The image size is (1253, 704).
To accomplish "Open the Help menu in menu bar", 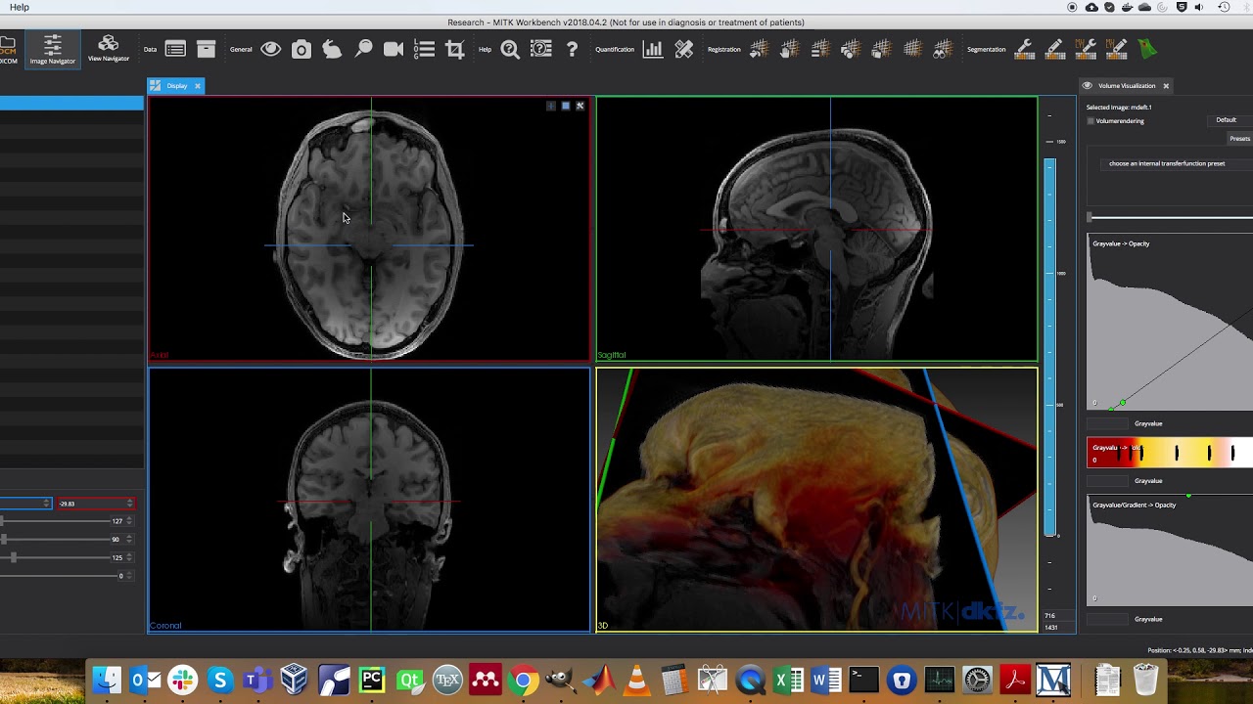I will [19, 7].
